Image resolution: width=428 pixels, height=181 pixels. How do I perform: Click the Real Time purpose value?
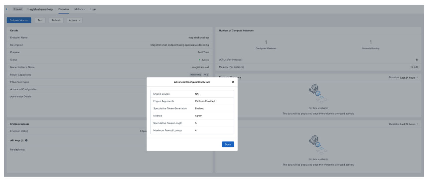click(203, 53)
